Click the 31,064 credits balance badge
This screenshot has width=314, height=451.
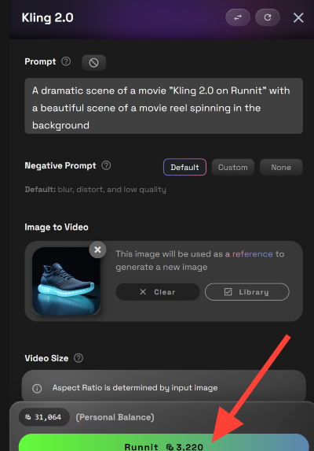tap(44, 417)
